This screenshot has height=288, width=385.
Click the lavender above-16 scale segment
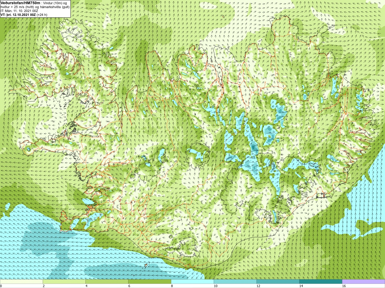coord(363,282)
